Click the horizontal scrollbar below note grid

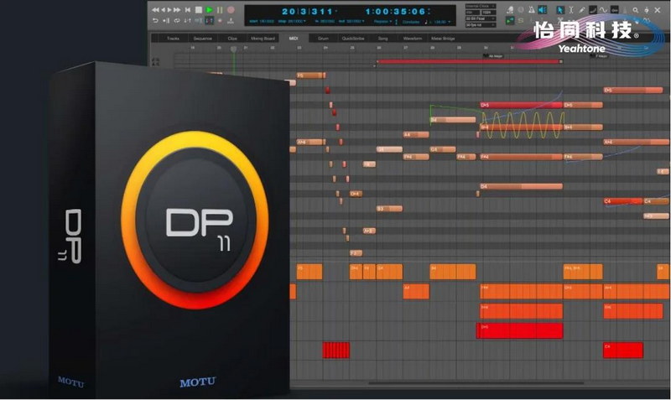point(476,383)
